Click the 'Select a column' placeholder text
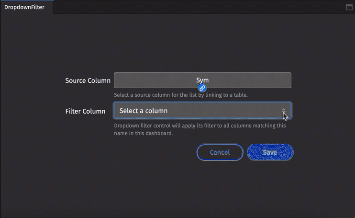This screenshot has width=355, height=218. [144, 111]
